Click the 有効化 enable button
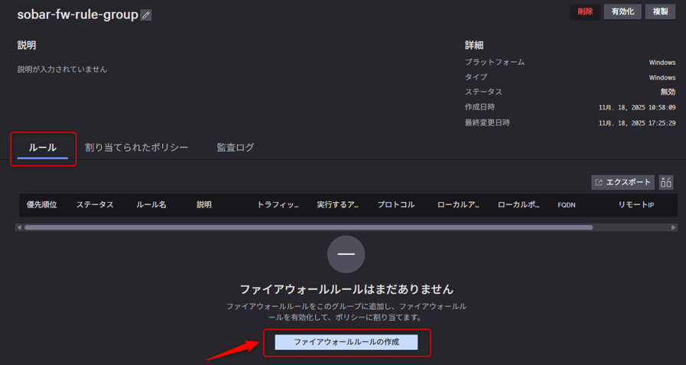The height and width of the screenshot is (365, 686). click(x=623, y=11)
